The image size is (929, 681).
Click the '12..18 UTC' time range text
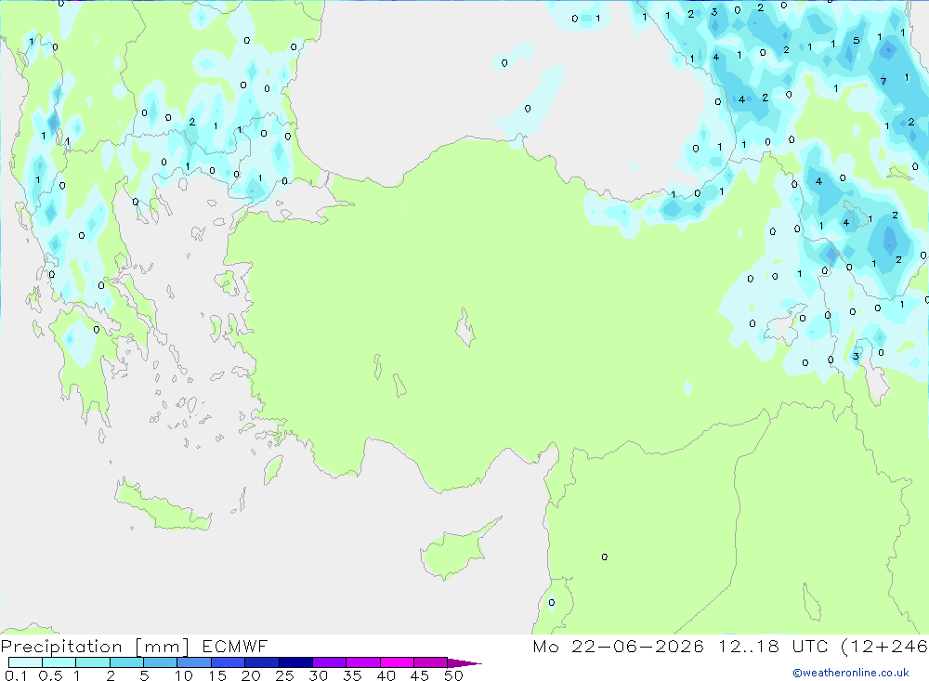click(773, 646)
